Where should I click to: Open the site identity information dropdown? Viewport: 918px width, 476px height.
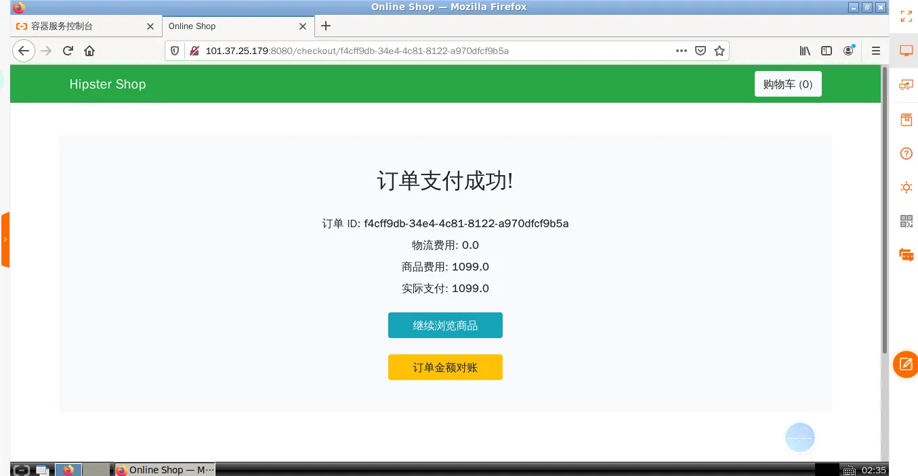click(x=194, y=50)
